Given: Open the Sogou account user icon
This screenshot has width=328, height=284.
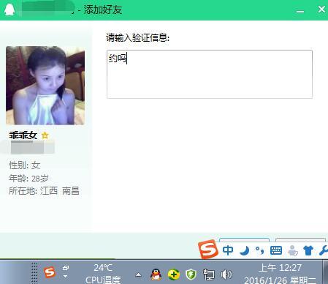Looking at the screenshot, I should click(x=292, y=250).
